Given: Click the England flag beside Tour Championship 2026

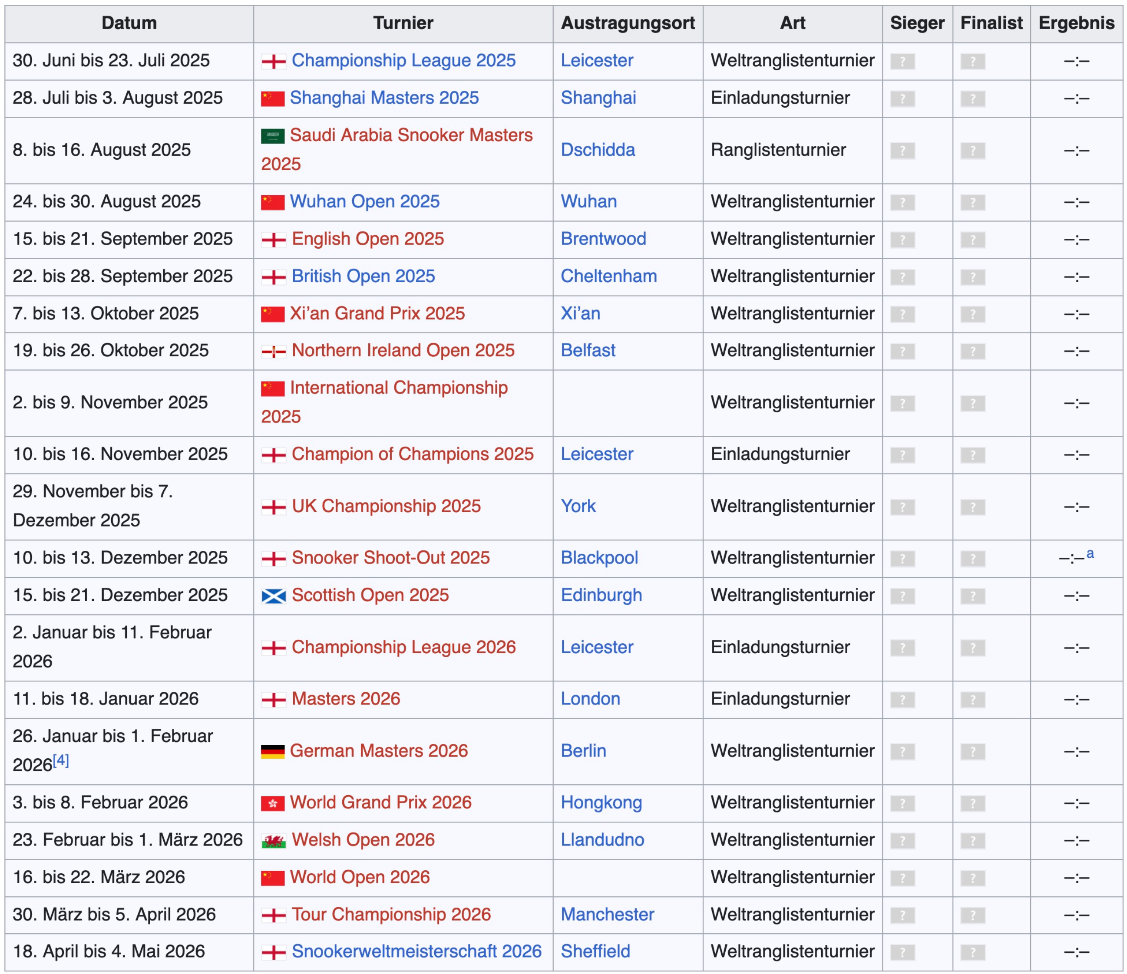Looking at the screenshot, I should pyautogui.click(x=273, y=915).
